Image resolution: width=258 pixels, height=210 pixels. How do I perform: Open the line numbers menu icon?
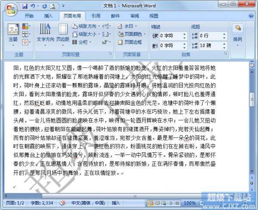click(107, 34)
